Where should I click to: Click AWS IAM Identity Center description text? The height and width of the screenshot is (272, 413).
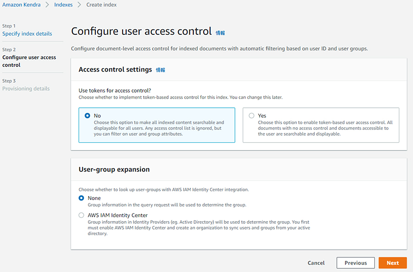pos(199,228)
